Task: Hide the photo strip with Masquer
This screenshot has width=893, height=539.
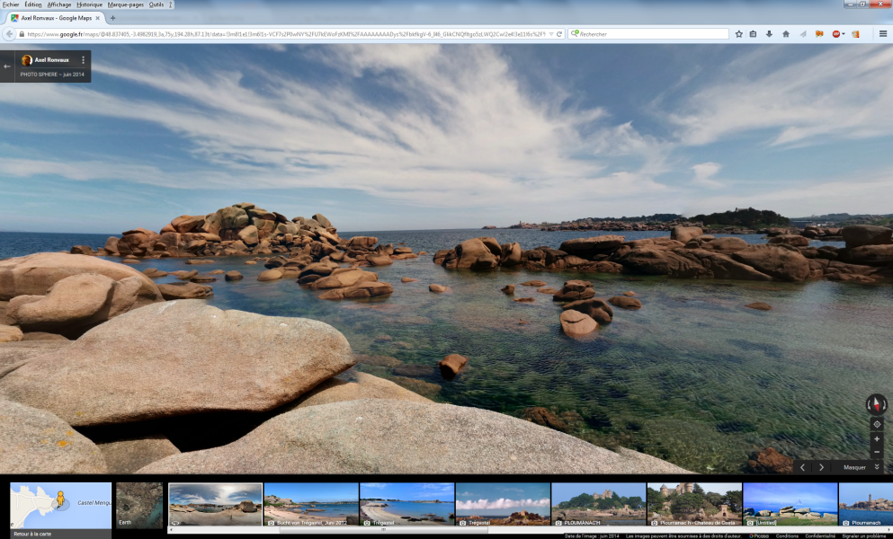Action: (x=854, y=467)
